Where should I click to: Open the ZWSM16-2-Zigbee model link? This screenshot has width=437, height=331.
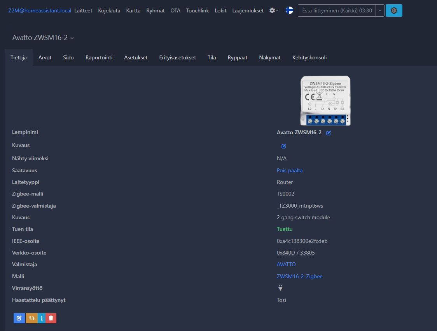pos(299,276)
